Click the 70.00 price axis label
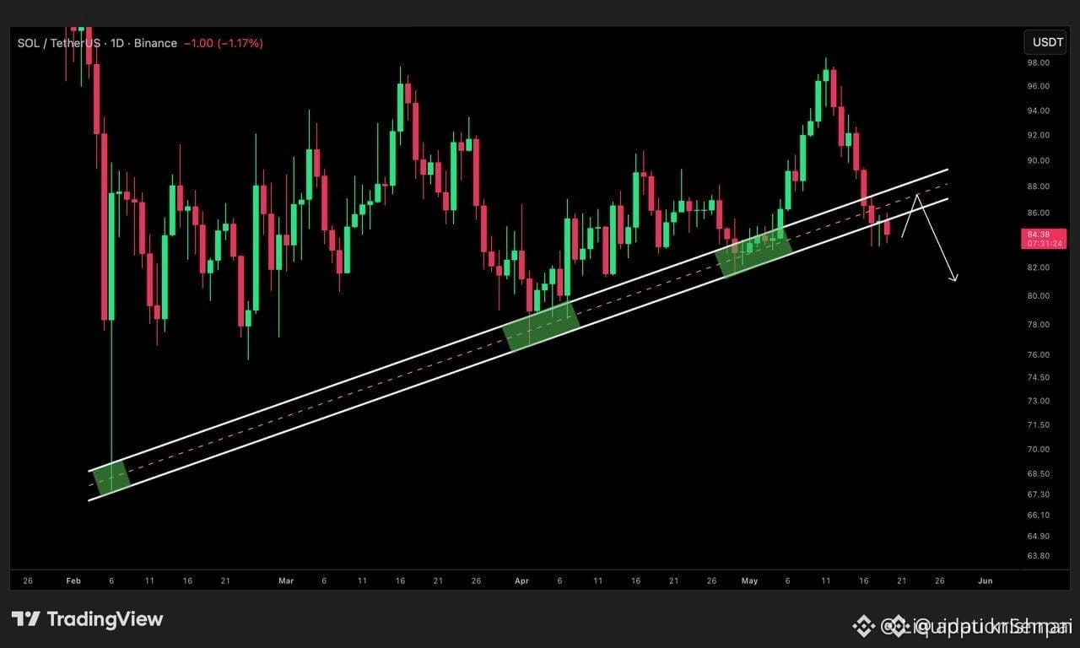1080x648 pixels. click(1038, 449)
